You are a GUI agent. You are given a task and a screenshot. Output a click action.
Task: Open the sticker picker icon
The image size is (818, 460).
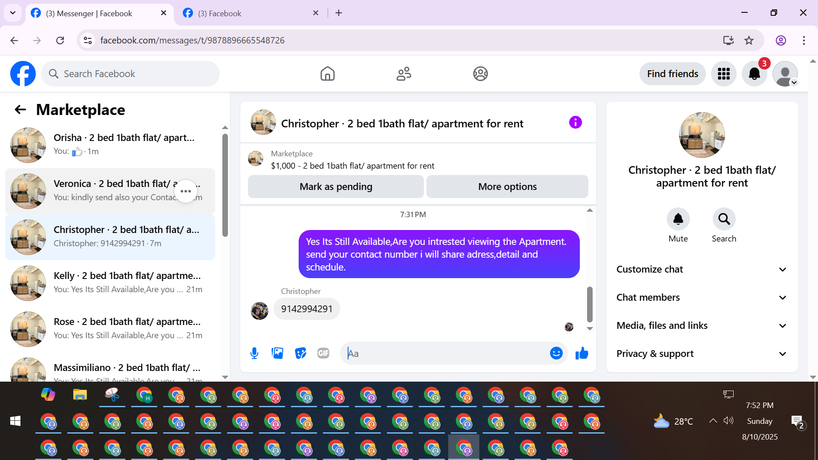(300, 353)
